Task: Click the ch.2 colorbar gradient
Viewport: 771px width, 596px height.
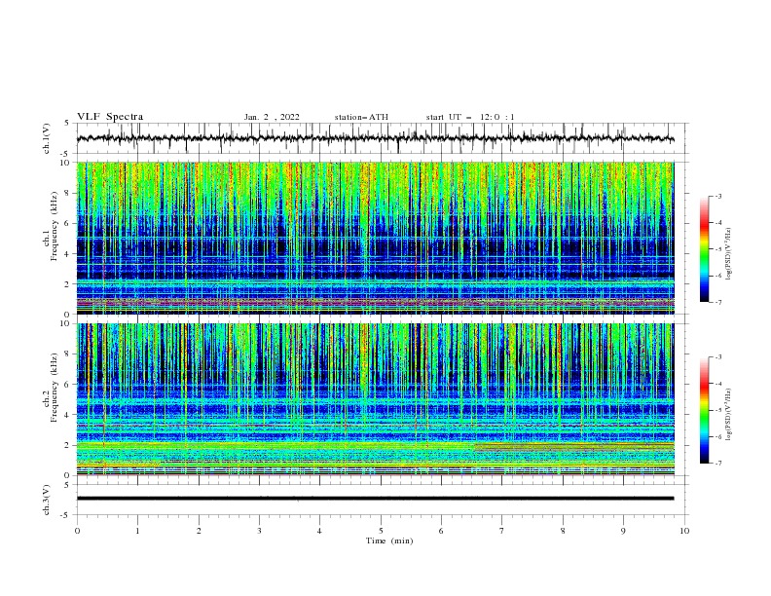Action: [705, 410]
